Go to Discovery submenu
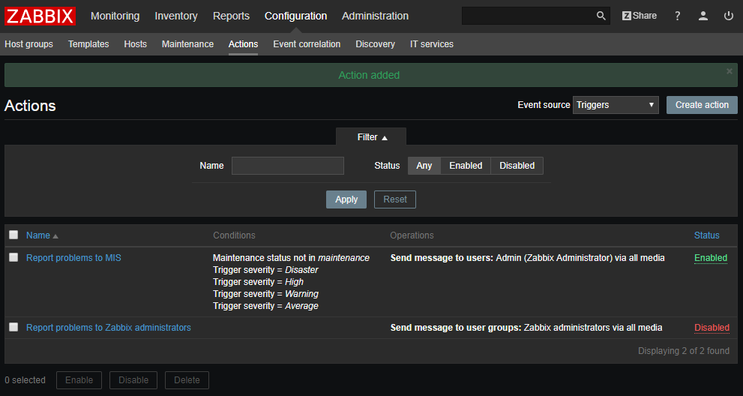Viewport: 743px width, 396px height. click(376, 44)
